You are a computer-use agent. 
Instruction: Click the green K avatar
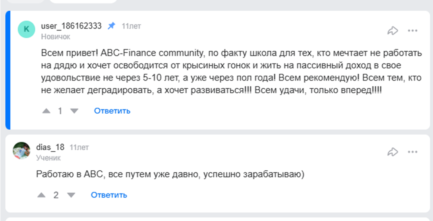point(27,29)
